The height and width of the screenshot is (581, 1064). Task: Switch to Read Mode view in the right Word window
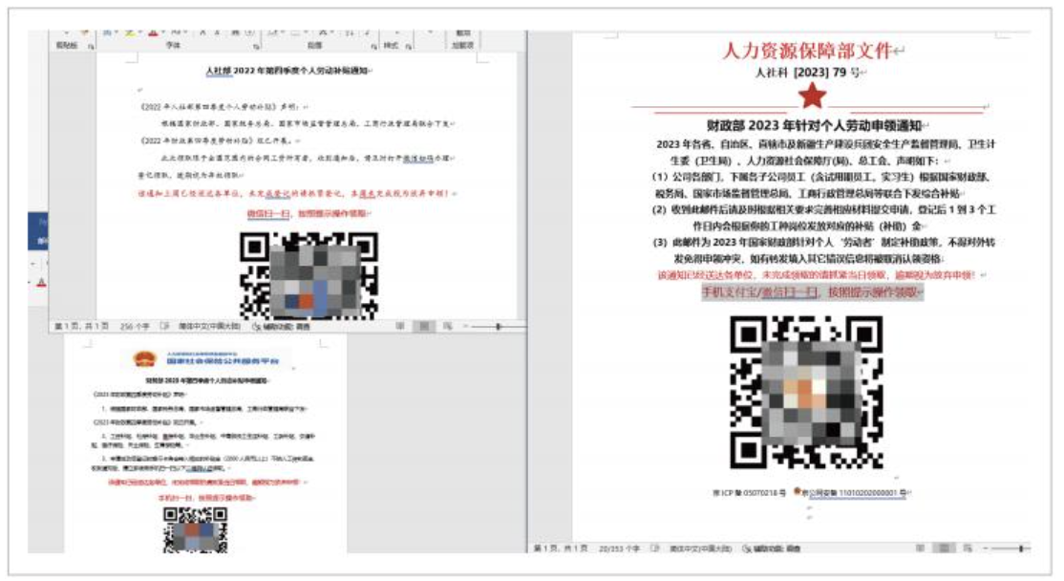coord(921,549)
